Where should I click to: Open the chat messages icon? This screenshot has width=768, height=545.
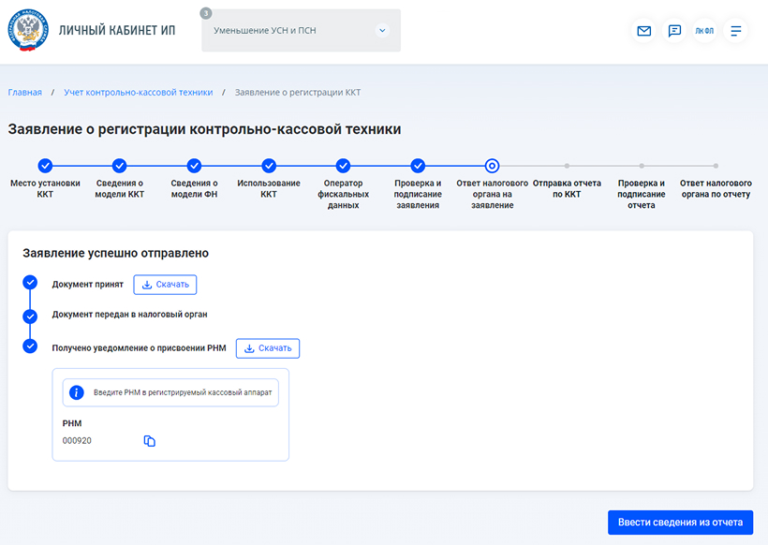[x=674, y=31]
